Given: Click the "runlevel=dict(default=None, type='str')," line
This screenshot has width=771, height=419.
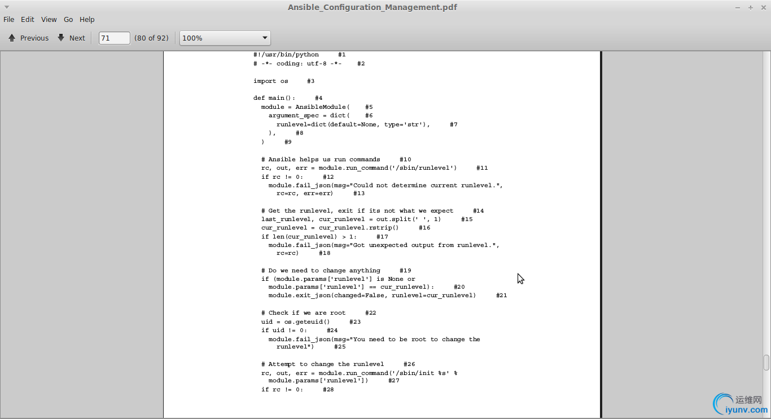Looking at the screenshot, I should (367, 125).
